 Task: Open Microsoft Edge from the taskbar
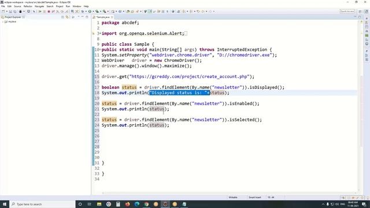pos(137,204)
